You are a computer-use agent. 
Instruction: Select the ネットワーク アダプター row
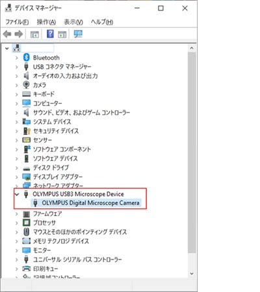point(58,186)
